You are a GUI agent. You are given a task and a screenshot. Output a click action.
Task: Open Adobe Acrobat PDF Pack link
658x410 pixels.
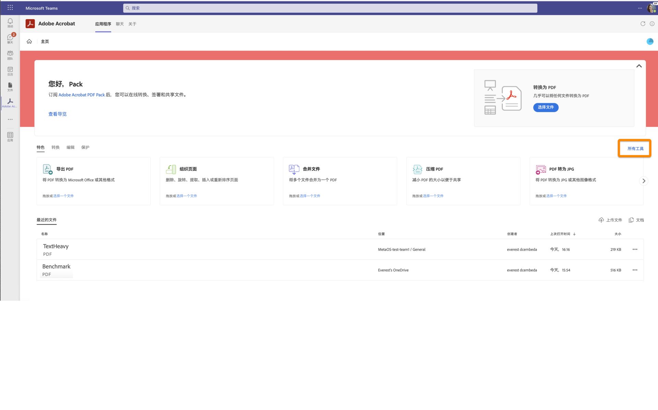[x=82, y=95]
